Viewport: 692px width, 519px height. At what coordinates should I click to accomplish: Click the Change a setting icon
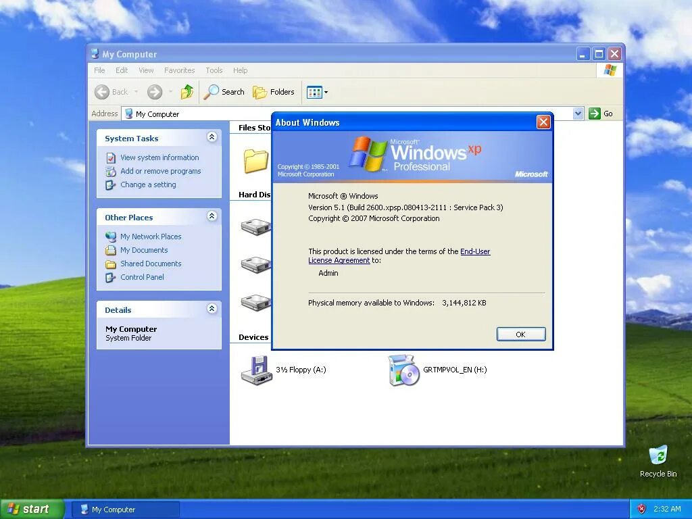(110, 185)
